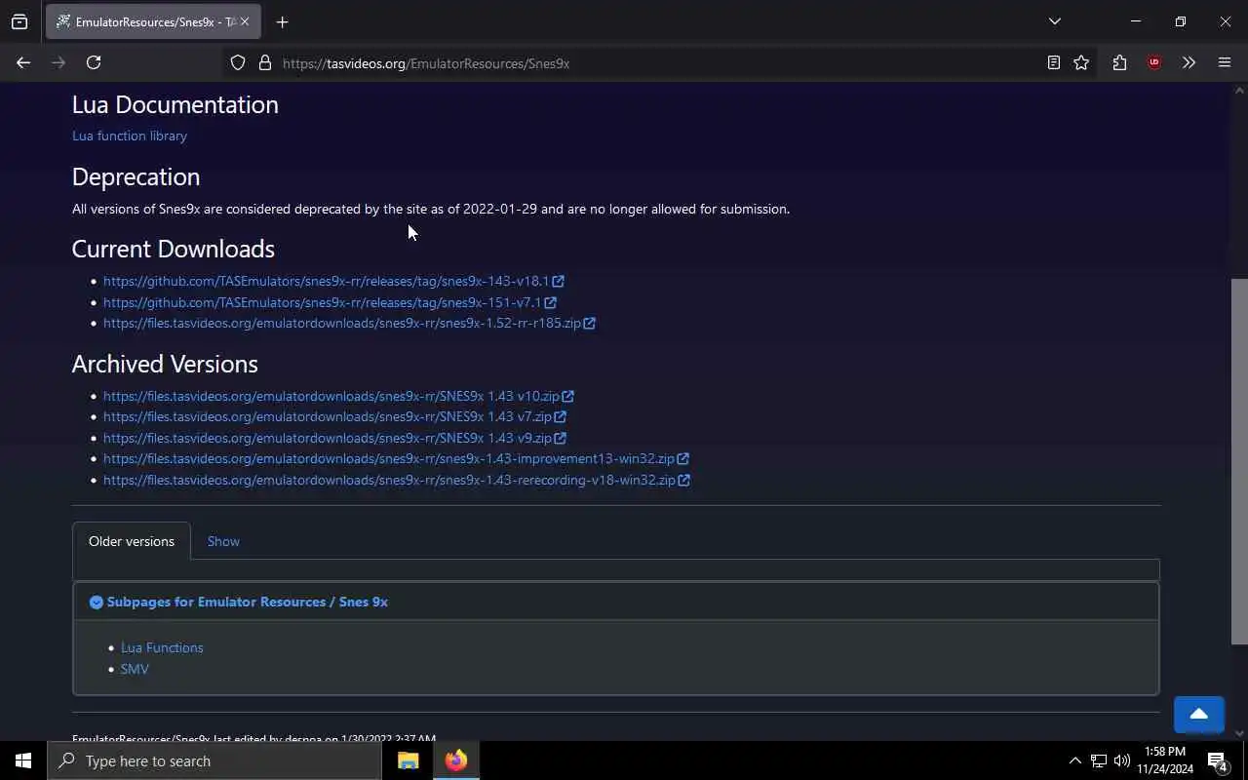The height and width of the screenshot is (780, 1248).
Task: Open the SMV subpage link
Action: tap(135, 669)
